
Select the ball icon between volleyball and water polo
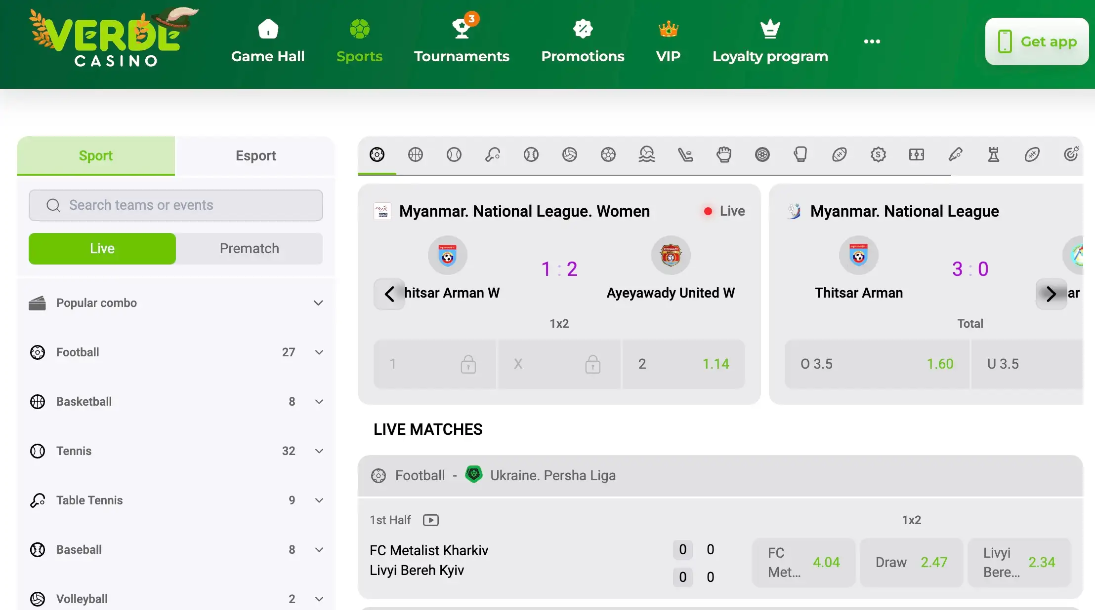click(x=608, y=154)
